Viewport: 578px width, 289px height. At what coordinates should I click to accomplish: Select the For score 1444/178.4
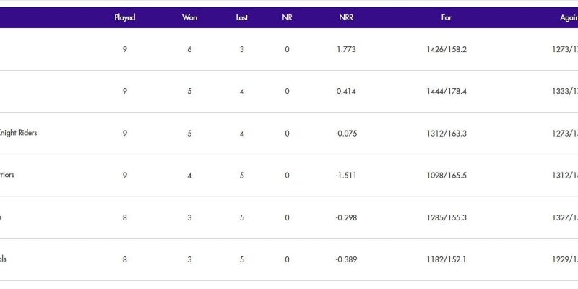[447, 92]
